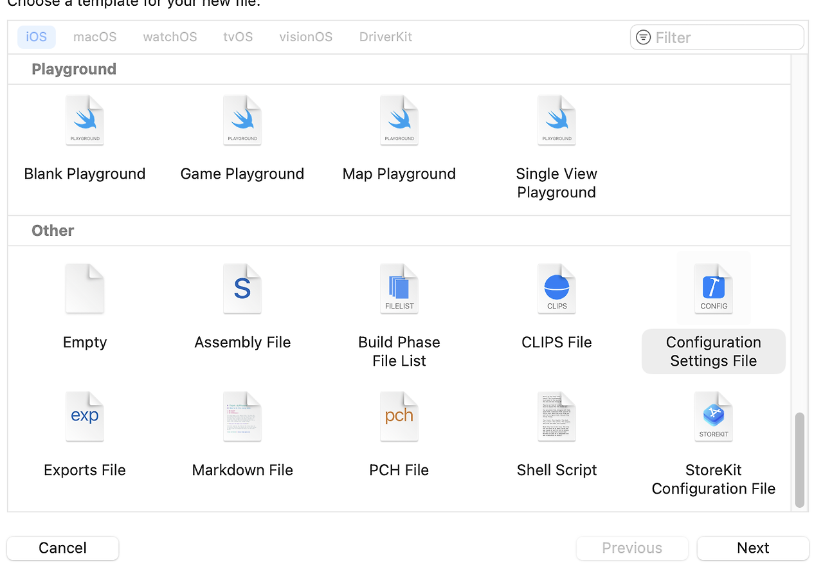Click the Cancel button
This screenshot has height=574, width=823.
[x=62, y=548]
